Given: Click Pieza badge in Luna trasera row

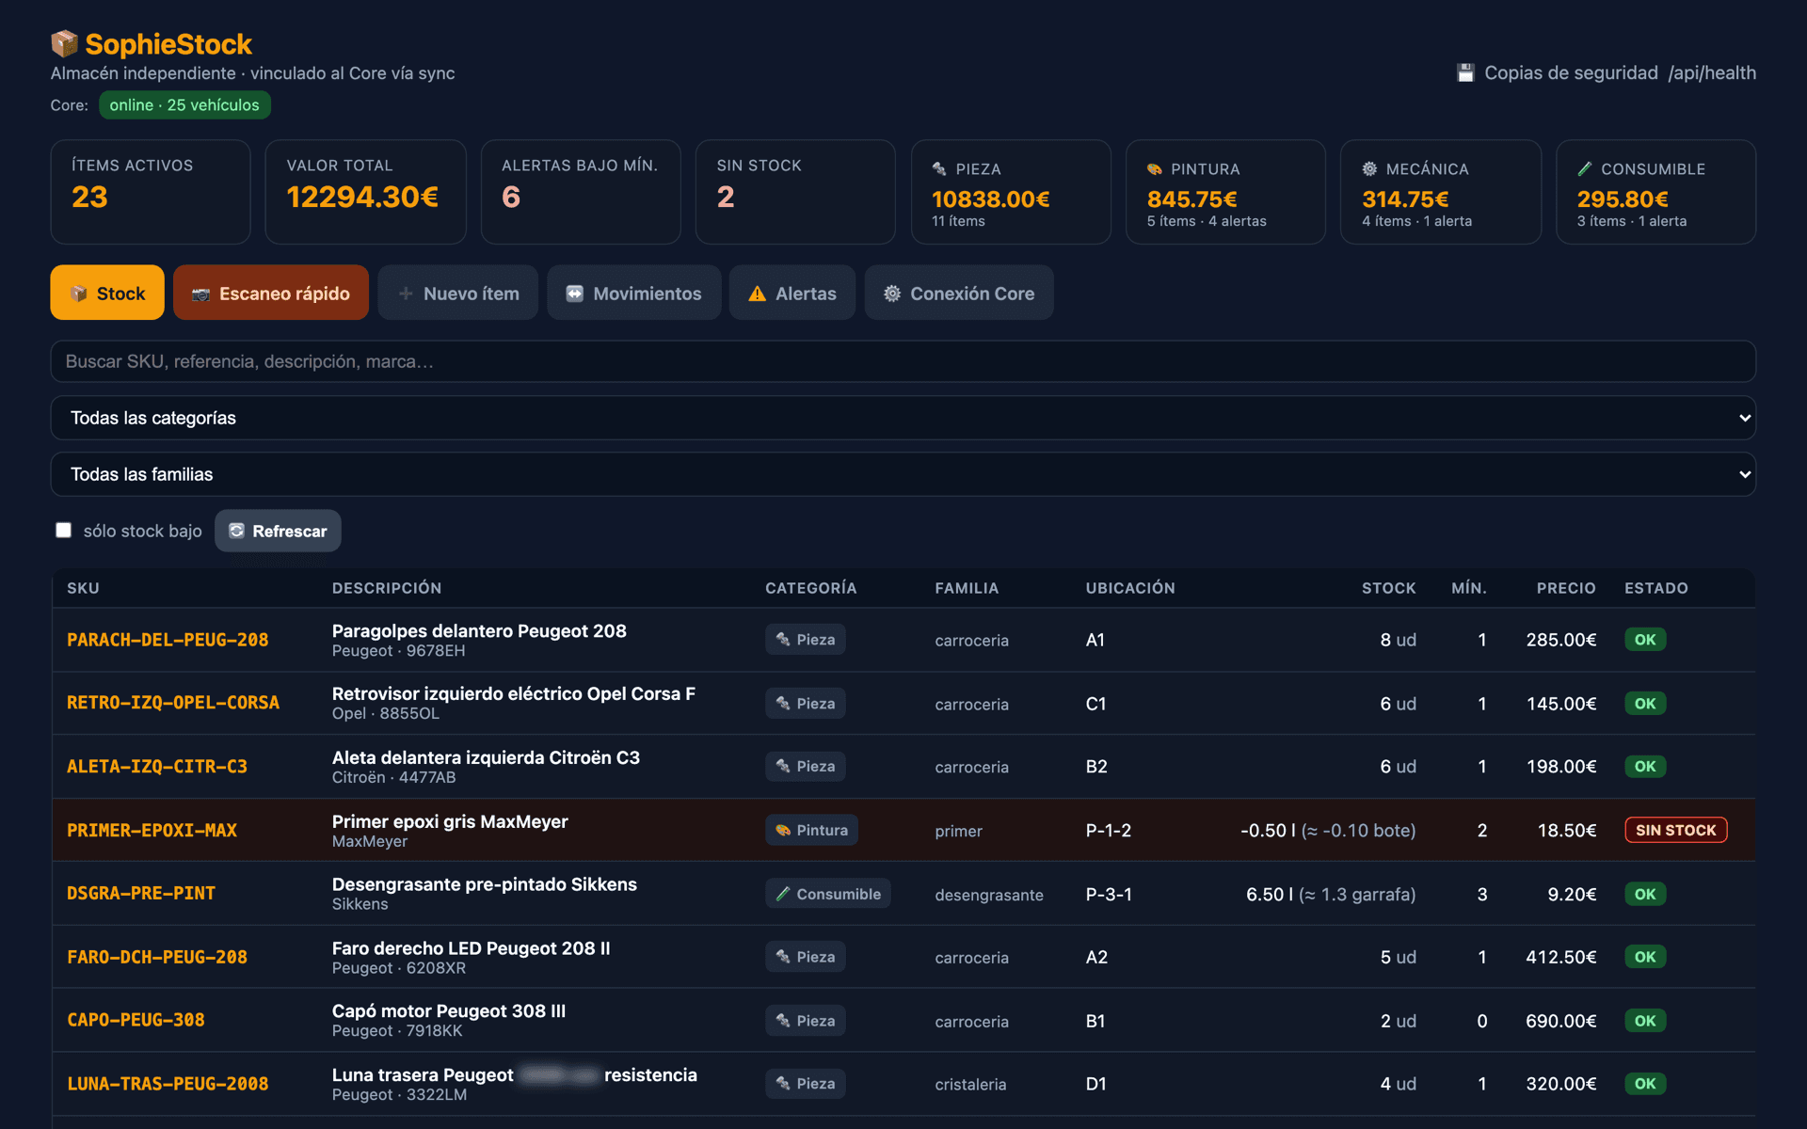Looking at the screenshot, I should pos(806,1084).
